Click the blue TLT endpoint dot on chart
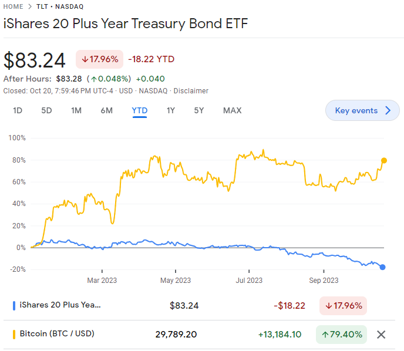The height and width of the screenshot is (351, 404). click(383, 267)
